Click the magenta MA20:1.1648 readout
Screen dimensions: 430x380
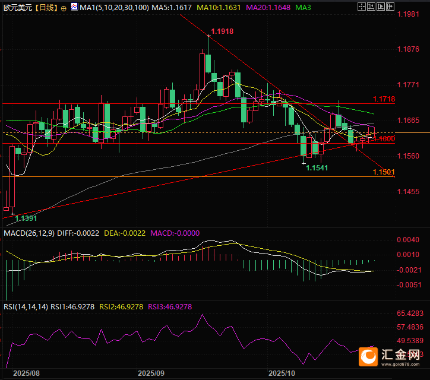click(268, 7)
